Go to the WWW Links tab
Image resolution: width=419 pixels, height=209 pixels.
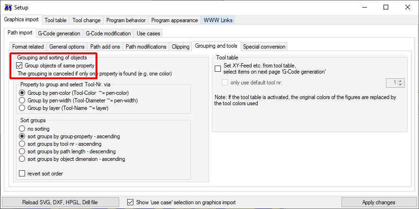click(x=218, y=20)
